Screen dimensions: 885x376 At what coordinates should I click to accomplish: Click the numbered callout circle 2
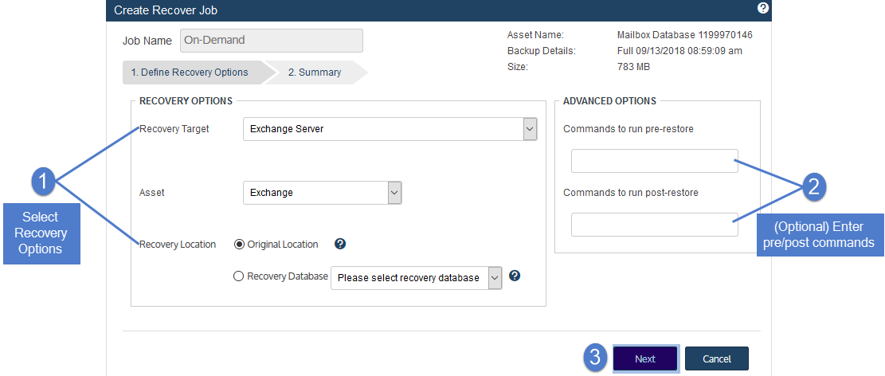813,187
